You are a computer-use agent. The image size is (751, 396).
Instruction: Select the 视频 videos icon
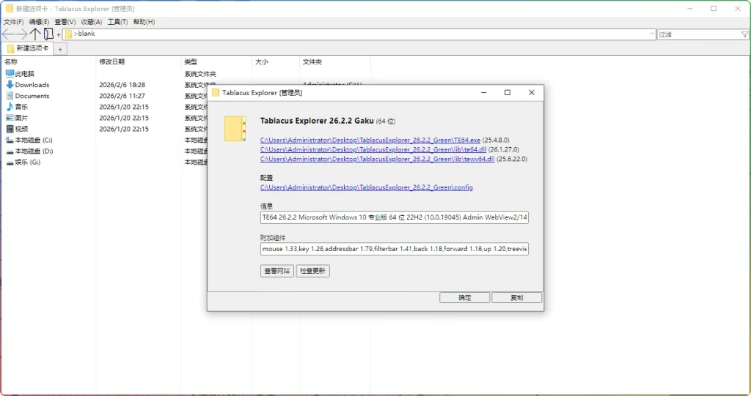click(10, 129)
